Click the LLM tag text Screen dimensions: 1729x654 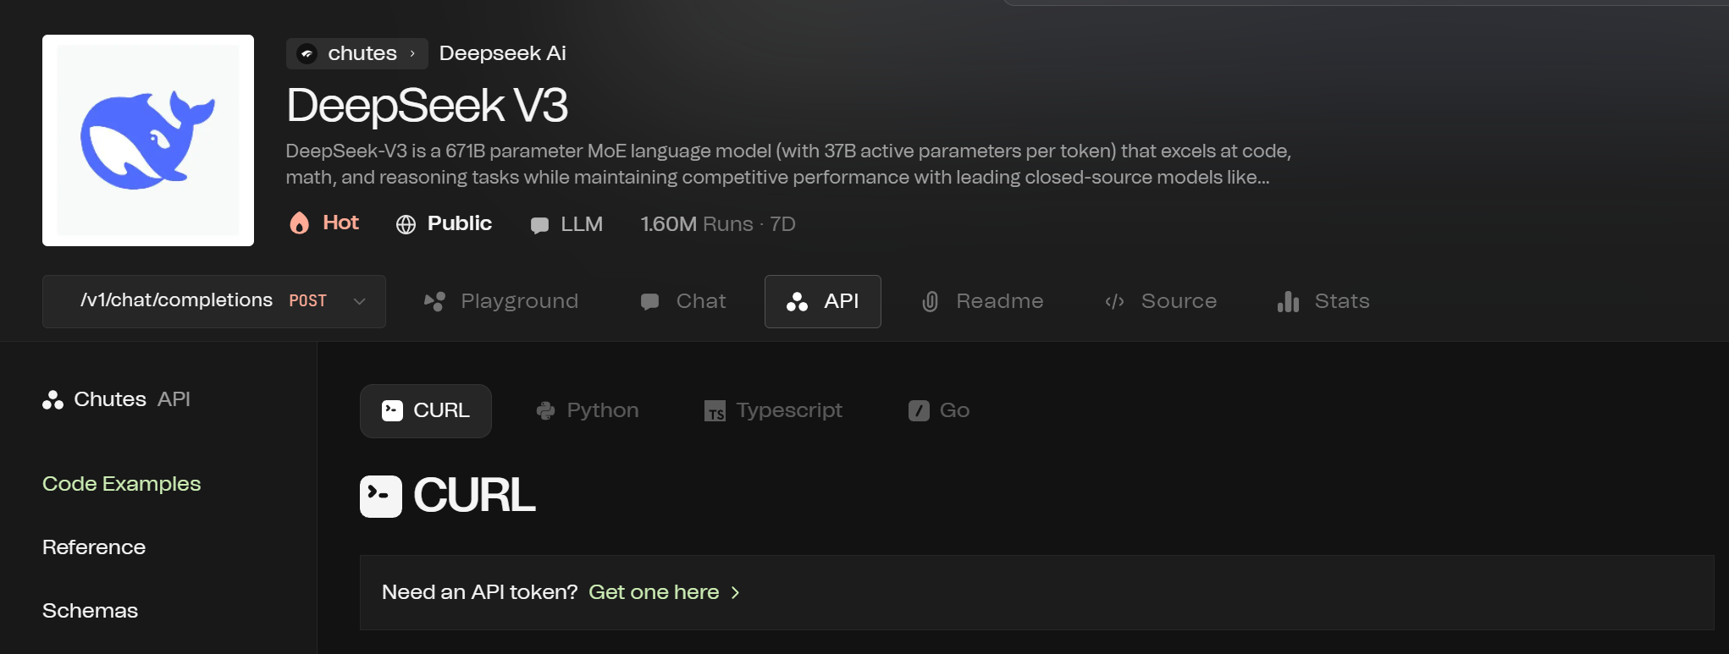coord(582,224)
